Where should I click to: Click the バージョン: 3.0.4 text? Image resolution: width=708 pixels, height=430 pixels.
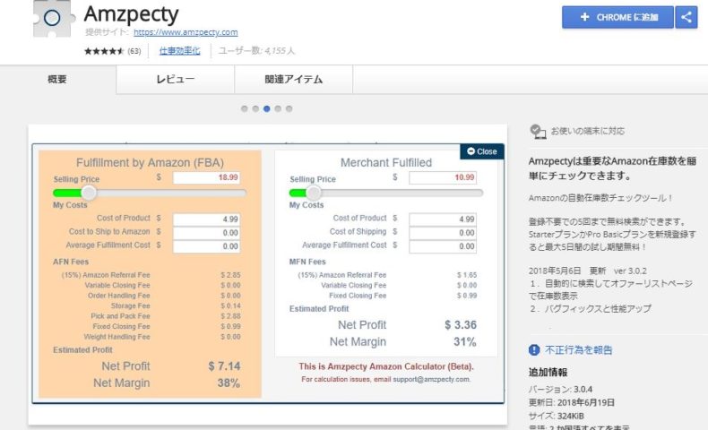click(x=560, y=390)
